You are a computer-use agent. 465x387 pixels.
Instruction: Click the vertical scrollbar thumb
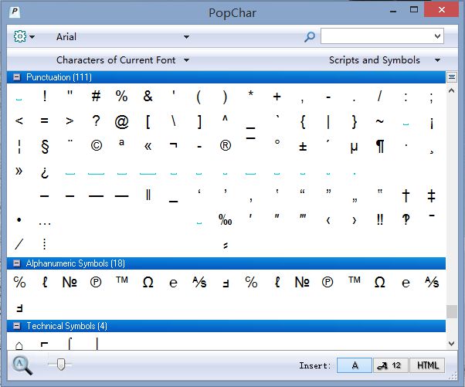pyautogui.click(x=451, y=311)
